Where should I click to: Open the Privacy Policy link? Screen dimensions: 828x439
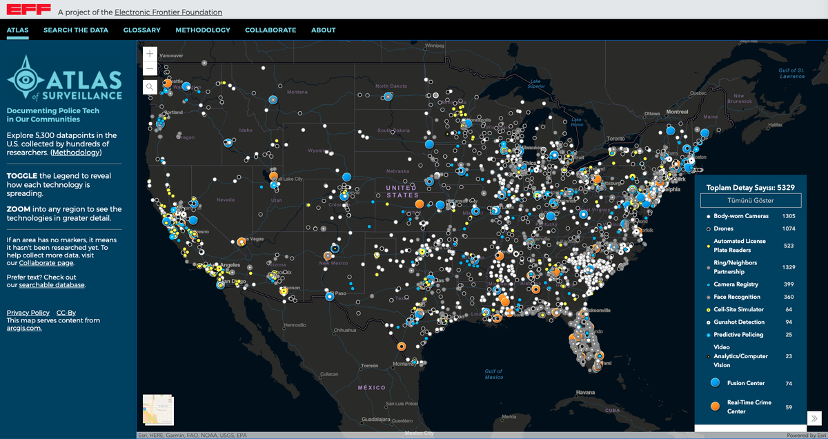pyautogui.click(x=28, y=313)
